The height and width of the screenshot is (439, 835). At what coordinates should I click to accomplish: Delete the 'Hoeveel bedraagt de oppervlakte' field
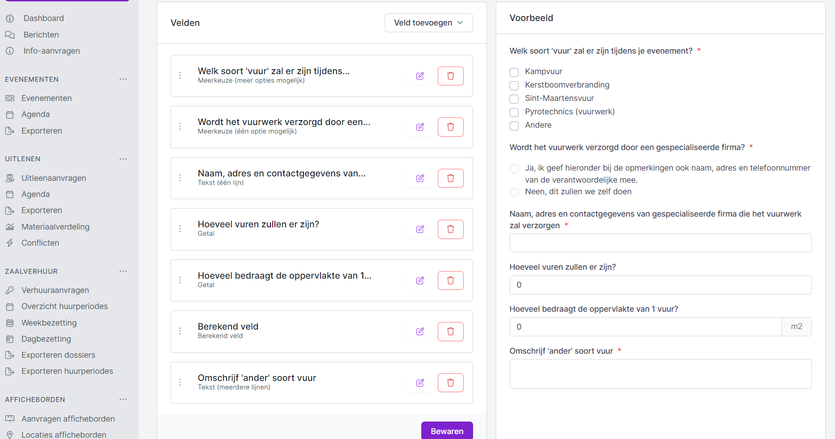coord(450,280)
